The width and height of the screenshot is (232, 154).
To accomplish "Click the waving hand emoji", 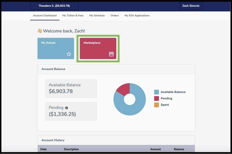I will click(x=40, y=31).
